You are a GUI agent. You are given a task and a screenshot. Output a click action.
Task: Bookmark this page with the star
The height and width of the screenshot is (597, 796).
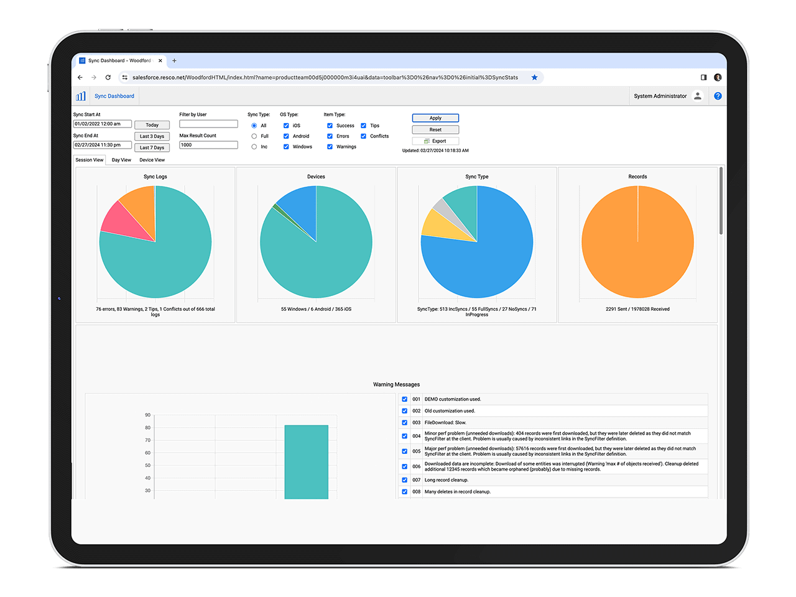(534, 78)
